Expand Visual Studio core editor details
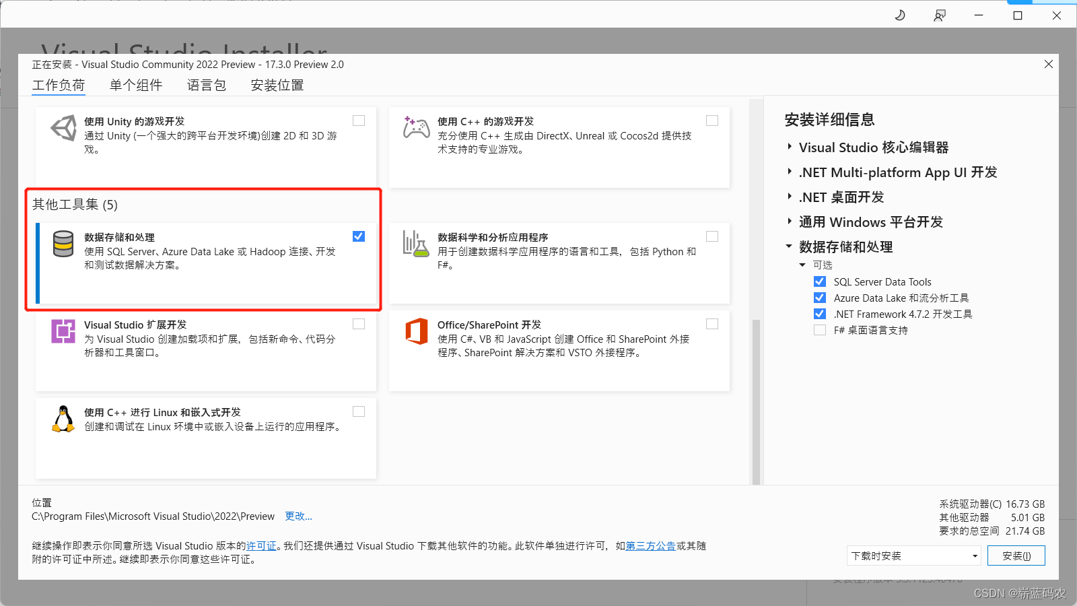 pyautogui.click(x=790, y=147)
